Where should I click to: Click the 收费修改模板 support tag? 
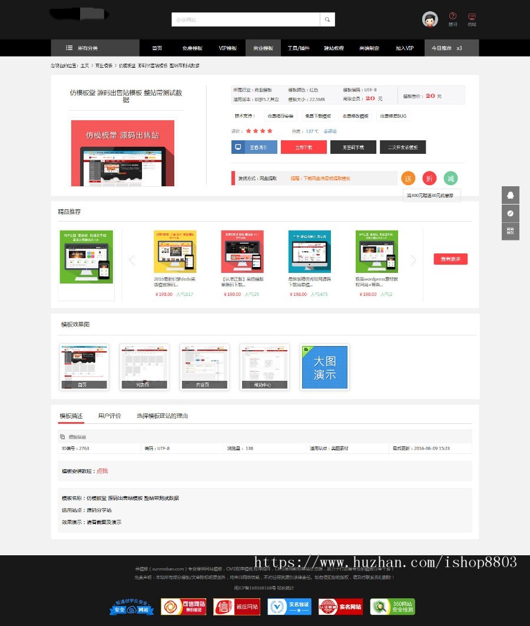pos(356,116)
